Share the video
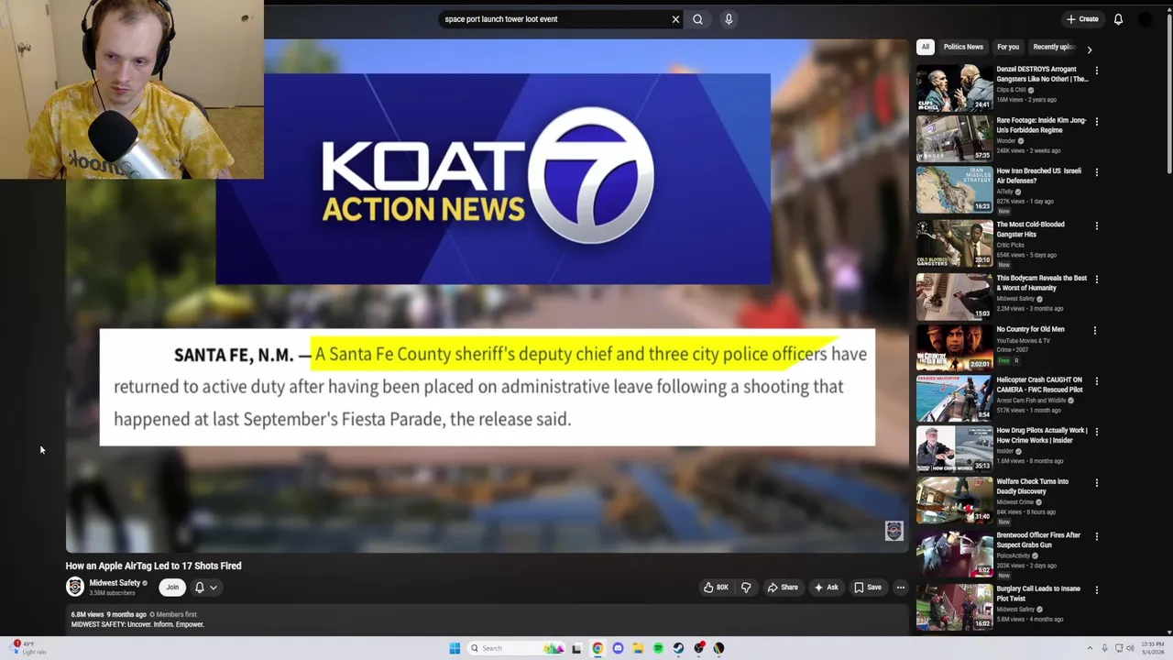 pyautogui.click(x=783, y=588)
